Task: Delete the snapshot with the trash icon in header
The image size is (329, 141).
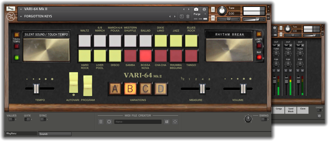Action: (x=188, y=17)
